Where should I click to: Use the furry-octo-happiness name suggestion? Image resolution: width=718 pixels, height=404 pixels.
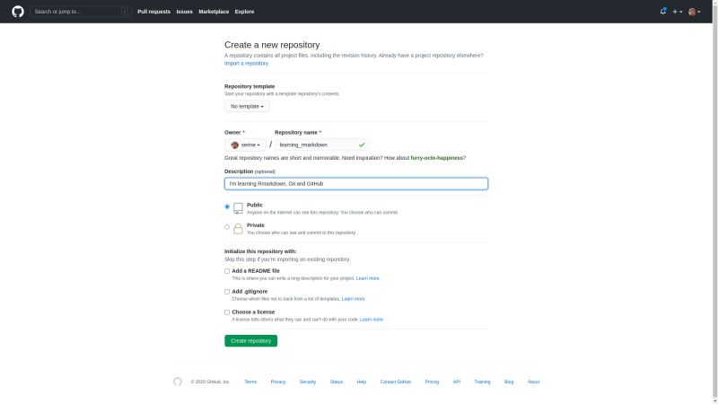[437, 158]
